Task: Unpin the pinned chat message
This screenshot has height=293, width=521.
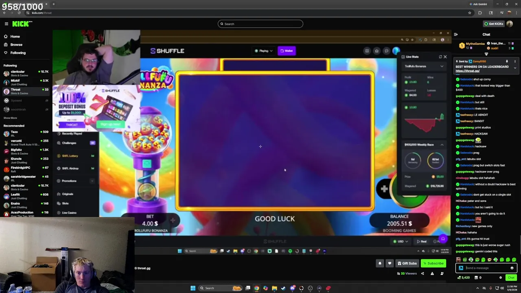Action: click(507, 61)
